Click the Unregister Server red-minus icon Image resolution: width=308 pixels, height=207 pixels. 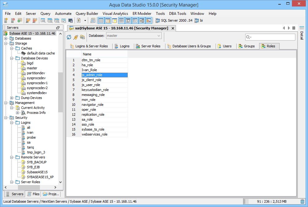[x=13, y=20]
